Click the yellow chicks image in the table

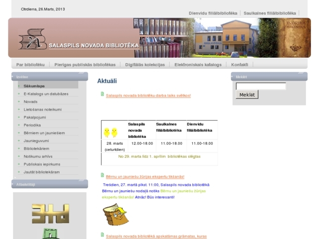(111, 132)
